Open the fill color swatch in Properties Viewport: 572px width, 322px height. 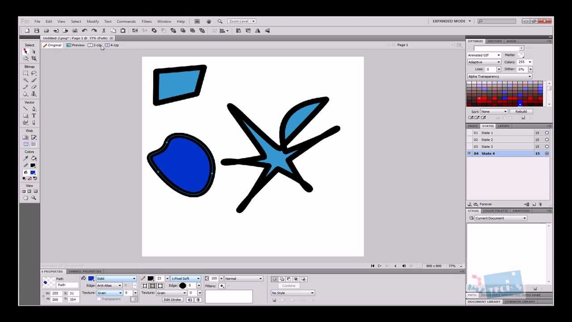91,279
